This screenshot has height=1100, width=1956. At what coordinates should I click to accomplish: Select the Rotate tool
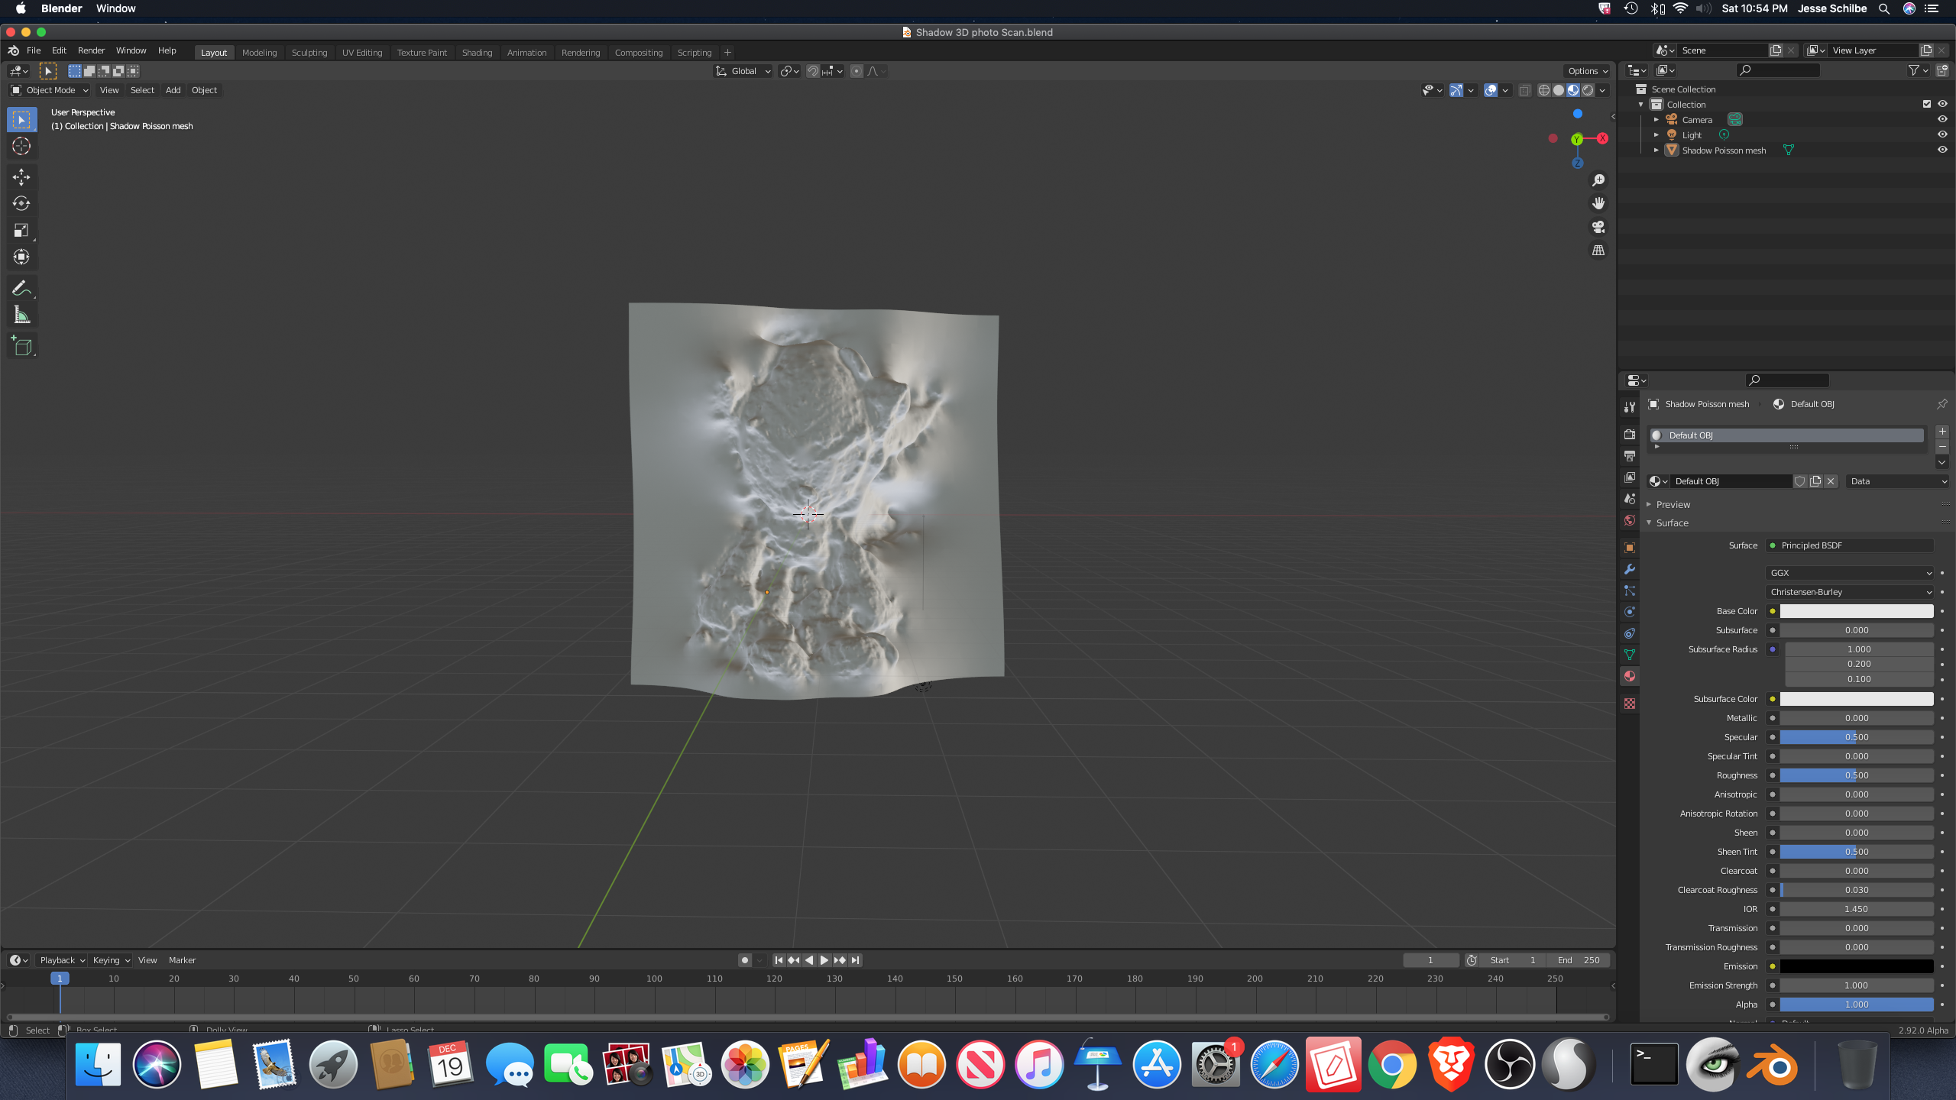point(21,203)
